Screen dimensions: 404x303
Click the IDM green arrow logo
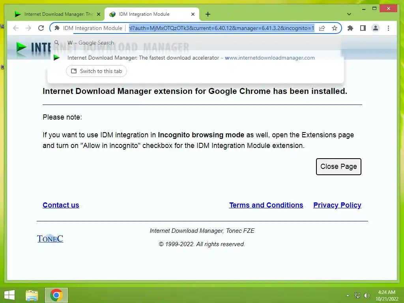coord(21,47)
